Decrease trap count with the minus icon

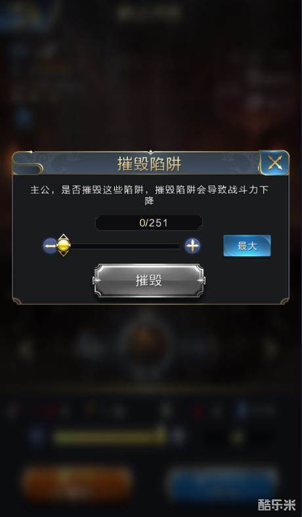tap(50, 246)
